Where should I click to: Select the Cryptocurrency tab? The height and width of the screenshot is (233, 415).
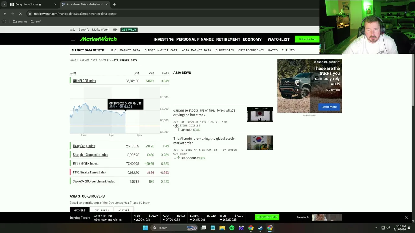[x=251, y=50]
